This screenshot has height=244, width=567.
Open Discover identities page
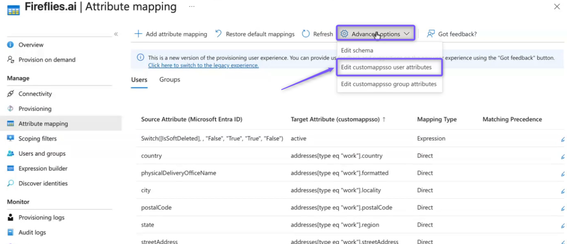(43, 183)
